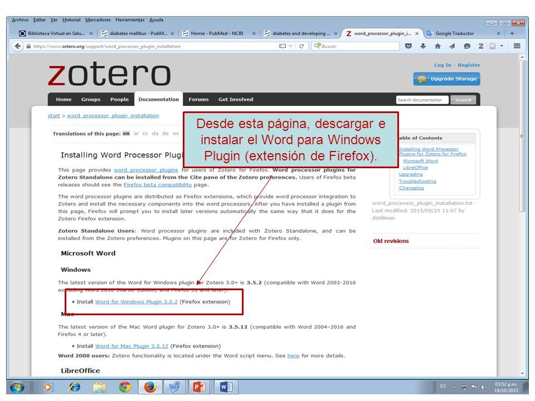Click the URL address bar
The image size is (535, 401).
(x=154, y=46)
